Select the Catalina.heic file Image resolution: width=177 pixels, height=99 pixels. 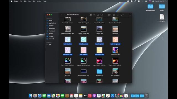(x=99, y=29)
